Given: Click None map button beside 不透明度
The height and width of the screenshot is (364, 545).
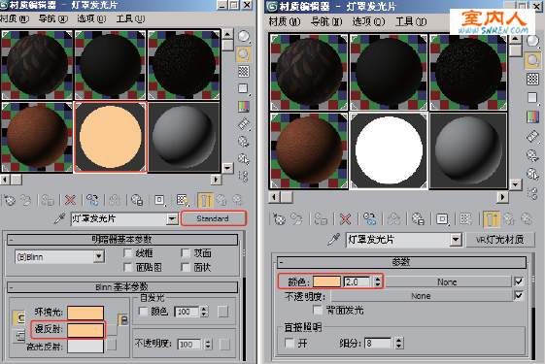Looking at the screenshot, I should coord(421,296).
